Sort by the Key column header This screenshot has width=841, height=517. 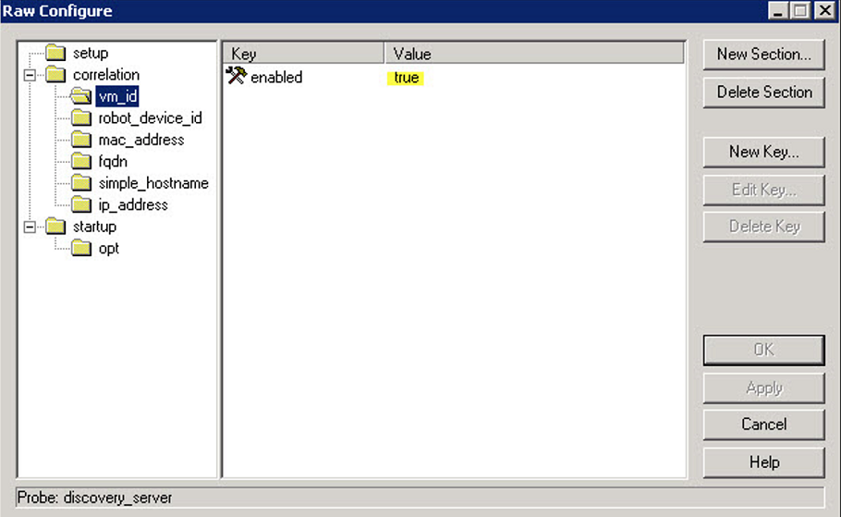[x=303, y=54]
